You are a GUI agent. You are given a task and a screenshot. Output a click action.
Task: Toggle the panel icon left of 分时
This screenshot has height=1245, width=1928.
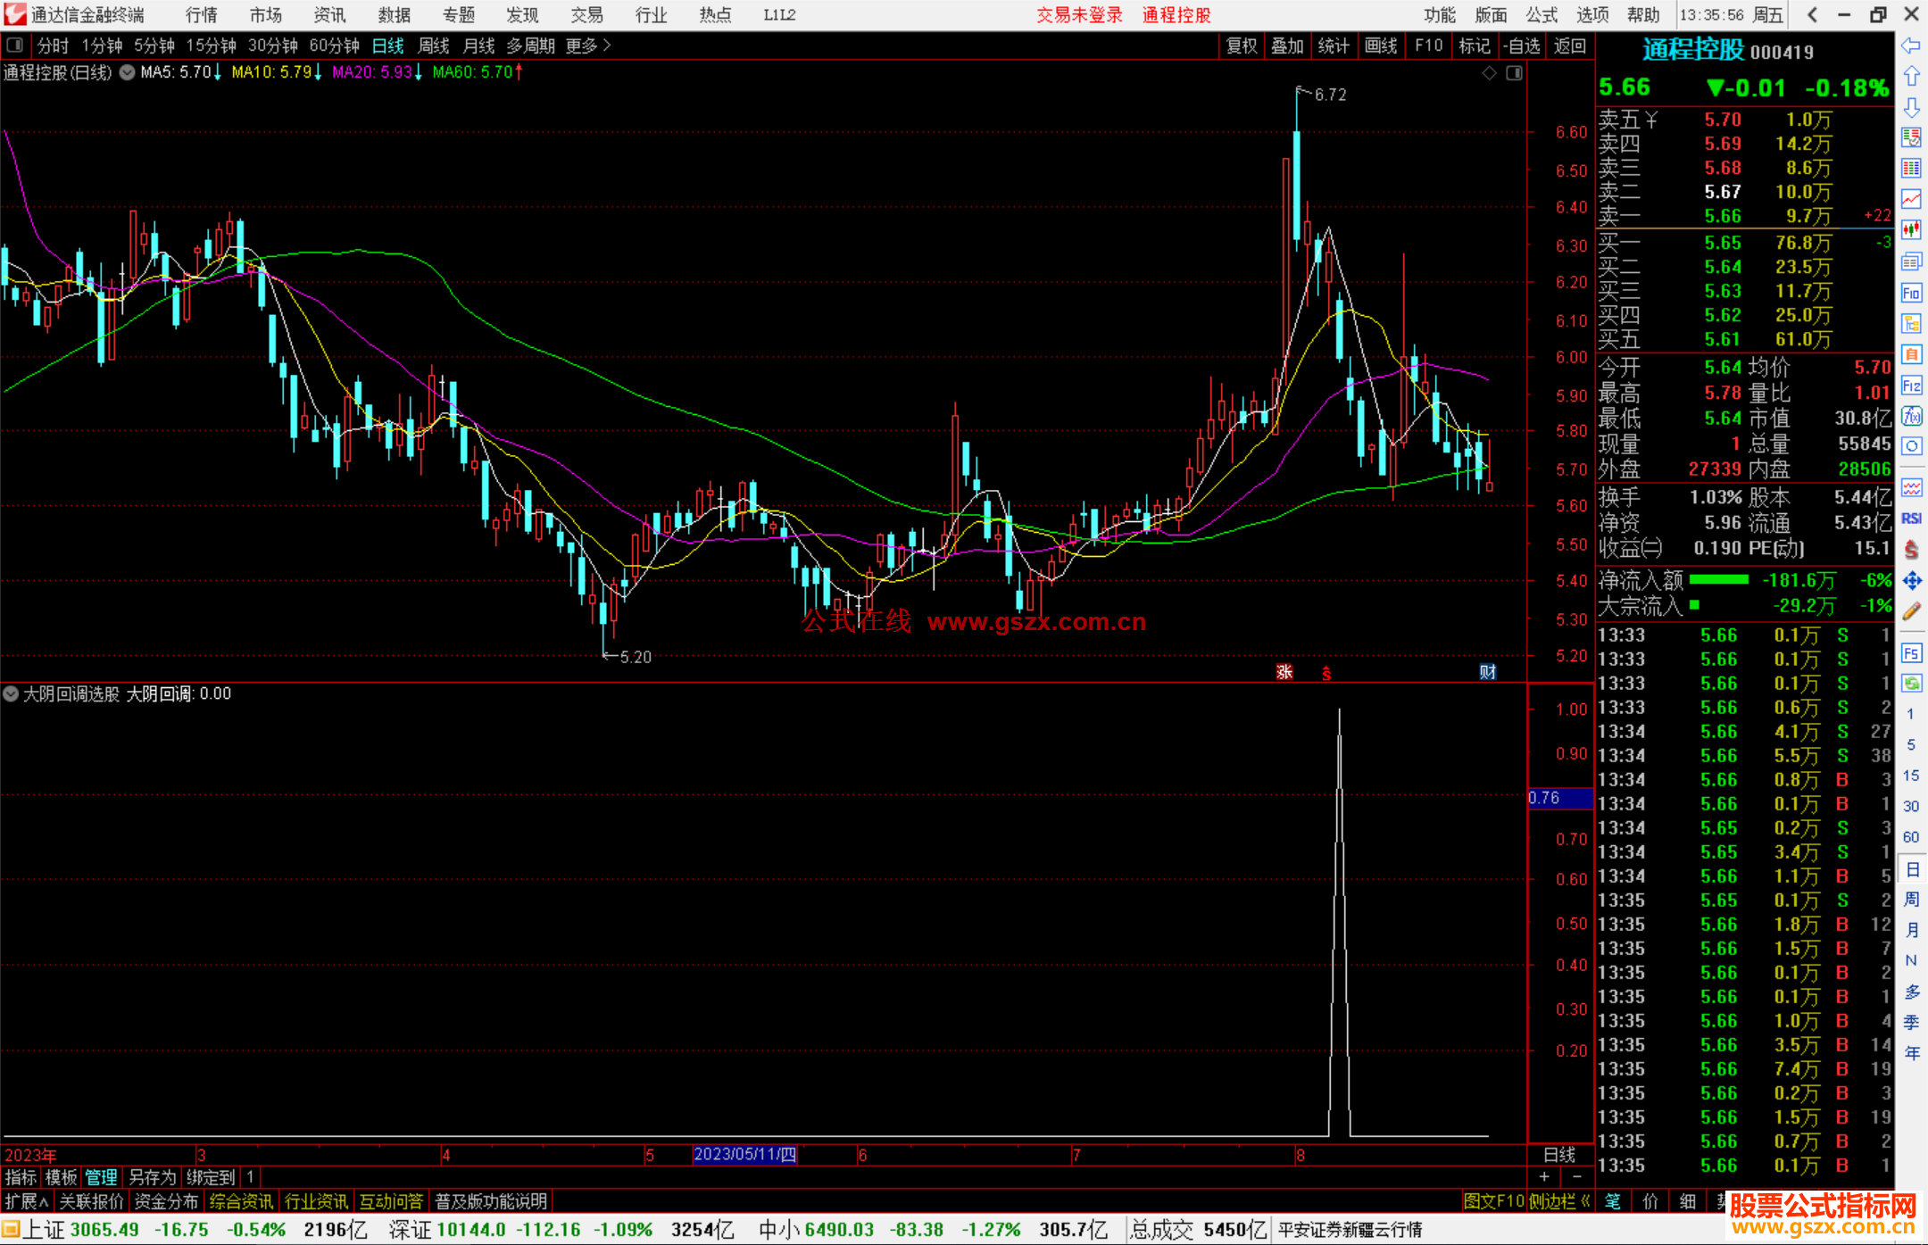point(14,46)
